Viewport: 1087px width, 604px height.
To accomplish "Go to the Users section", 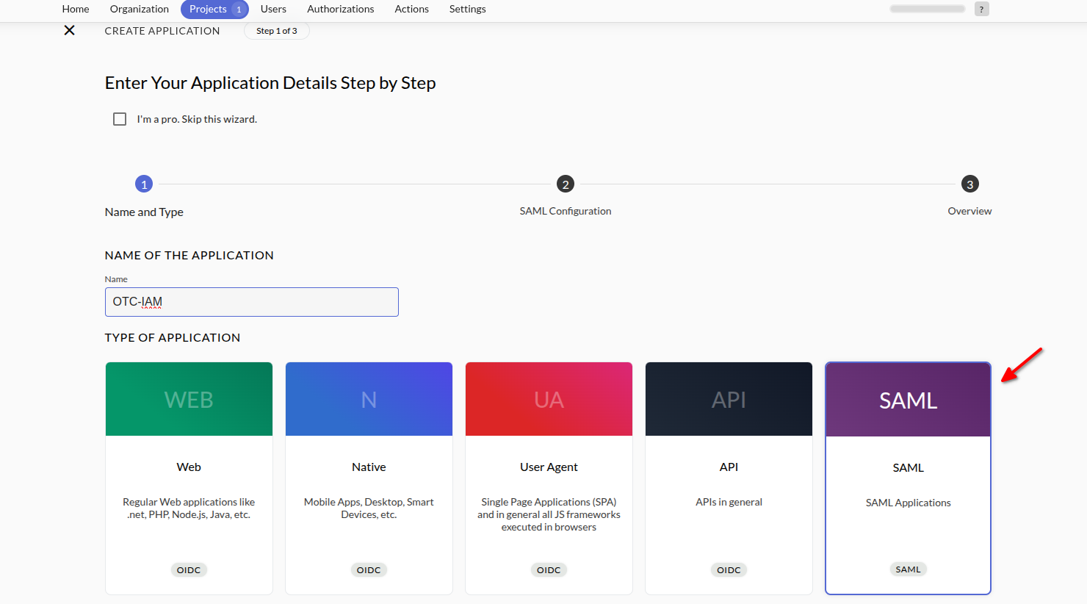I will click(273, 9).
